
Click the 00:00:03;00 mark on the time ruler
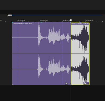[x=21, y=20]
